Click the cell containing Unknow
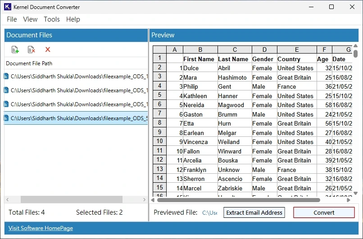 [x=235, y=170]
